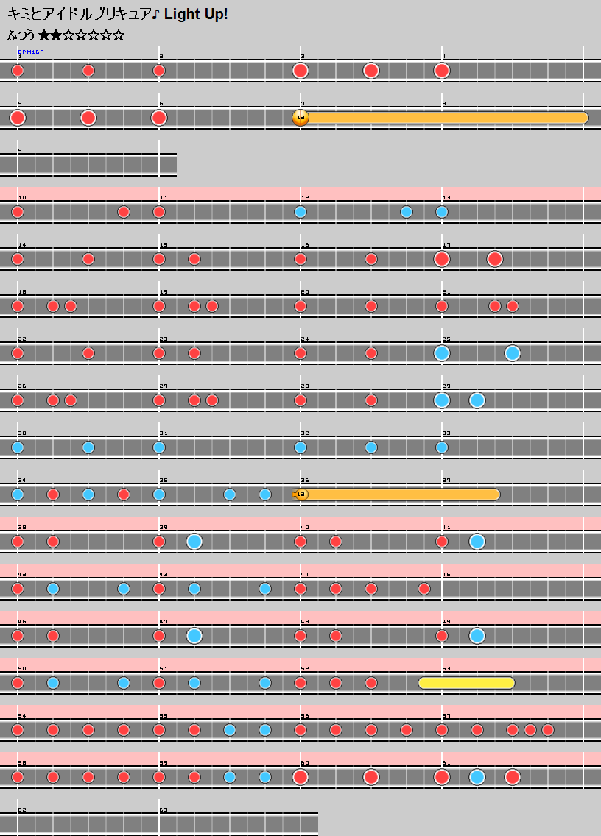
Task: Click the big blue note starting measure 29
Action: click(x=442, y=400)
